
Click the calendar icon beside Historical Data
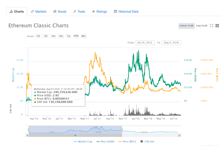pos(115,12)
